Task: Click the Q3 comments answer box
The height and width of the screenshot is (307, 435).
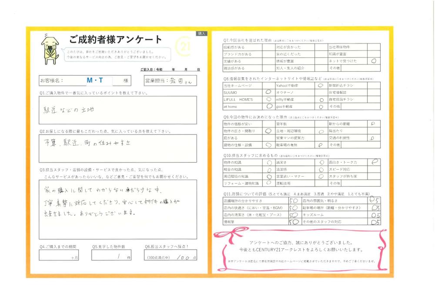Action: (x=117, y=209)
